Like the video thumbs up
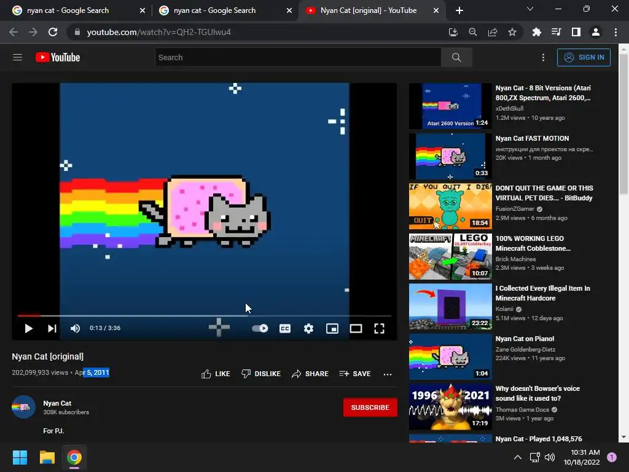 coord(216,374)
